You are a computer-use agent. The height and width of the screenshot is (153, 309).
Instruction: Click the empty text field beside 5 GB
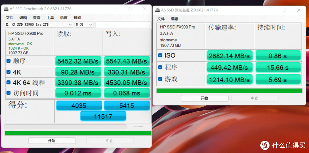[123, 25]
